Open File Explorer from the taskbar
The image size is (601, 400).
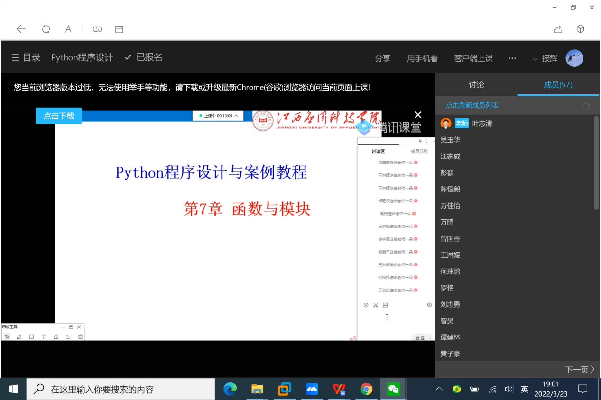[x=257, y=389]
